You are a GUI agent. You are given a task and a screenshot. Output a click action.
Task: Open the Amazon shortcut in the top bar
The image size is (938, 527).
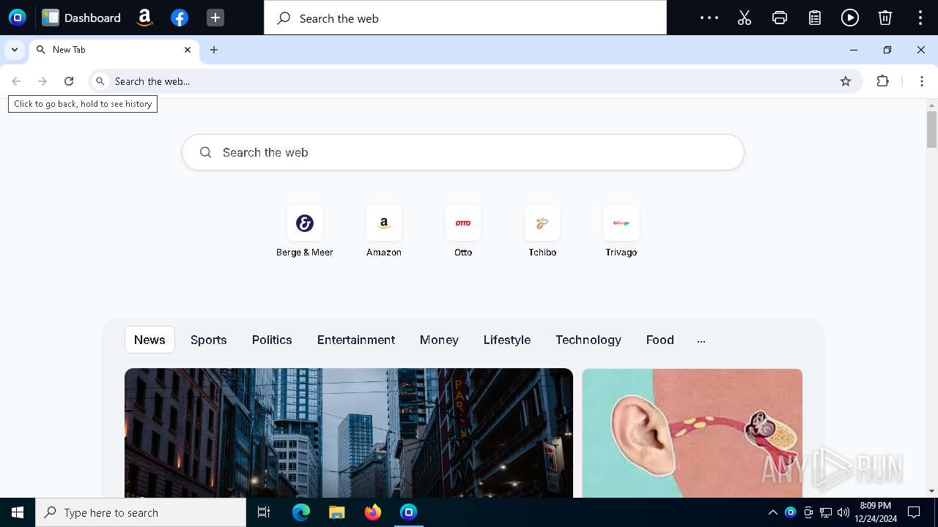[144, 18]
